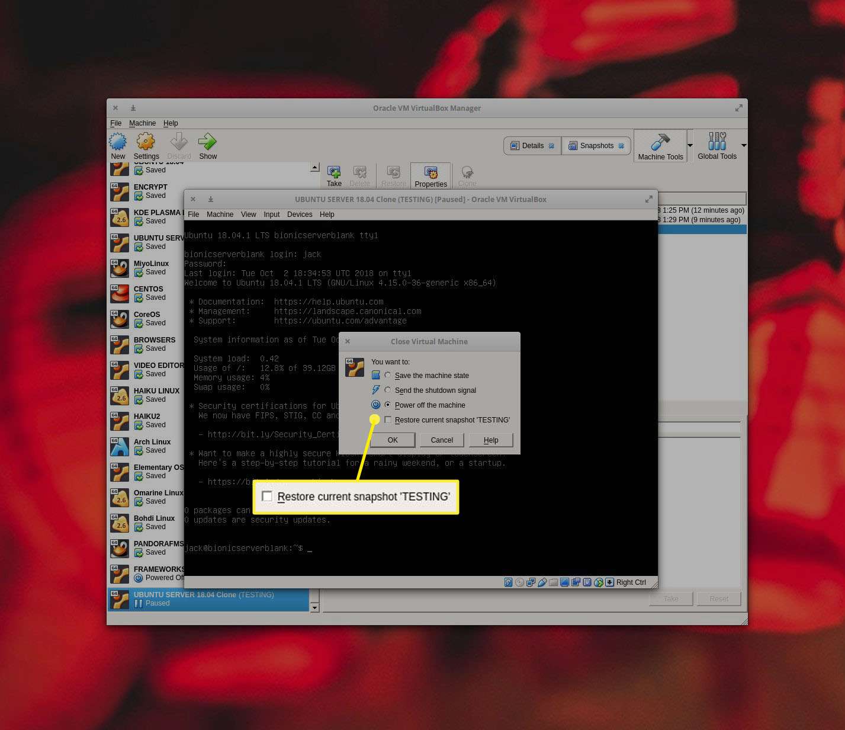Open VM window Devices menu

coord(300,214)
